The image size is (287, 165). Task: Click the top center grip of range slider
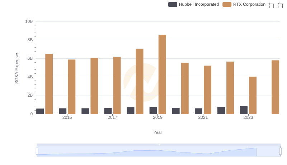click(x=159, y=145)
